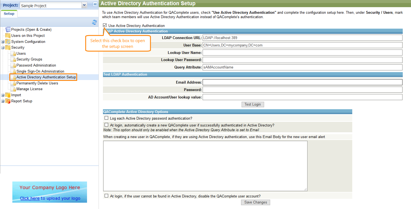Click the lock icon beside Security Groups
Screen dimensions: 411x209
click(x=13, y=59)
